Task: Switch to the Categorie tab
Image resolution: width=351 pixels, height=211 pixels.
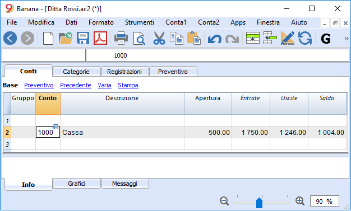Action: coord(76,72)
